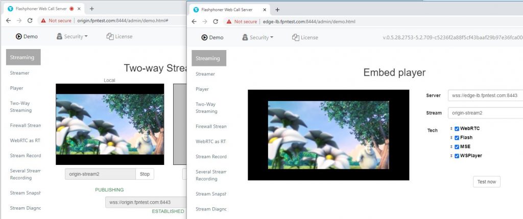Click reorder handle beside WebRTC

(x=451, y=129)
